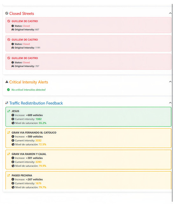This screenshot has height=205, width=175.
Task: Click the current intensity value 3332
Action: pos(38,141)
